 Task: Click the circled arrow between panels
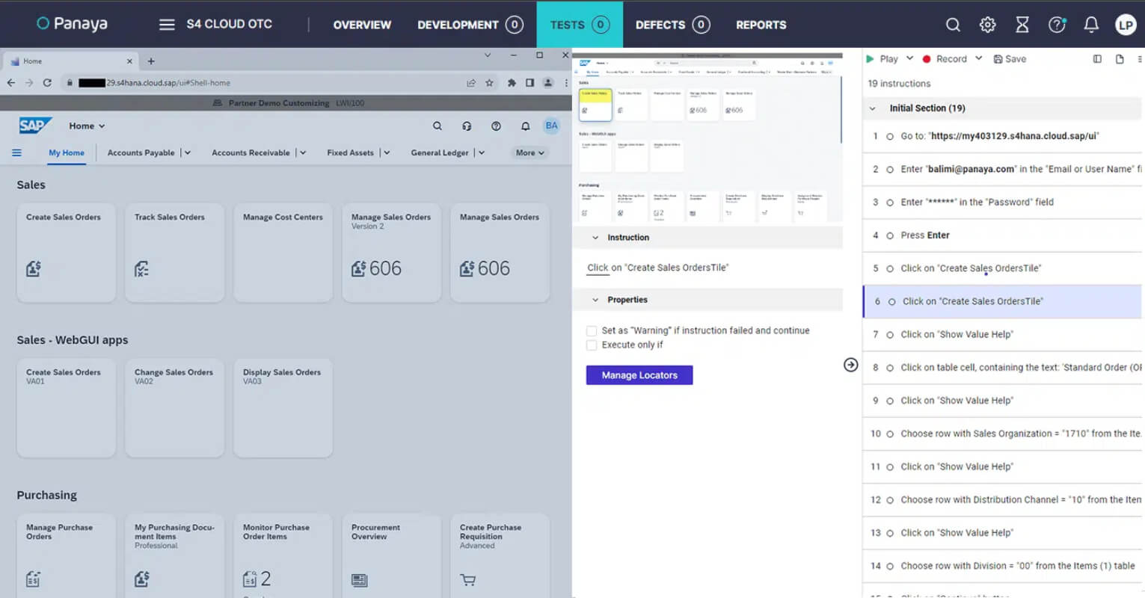click(851, 365)
